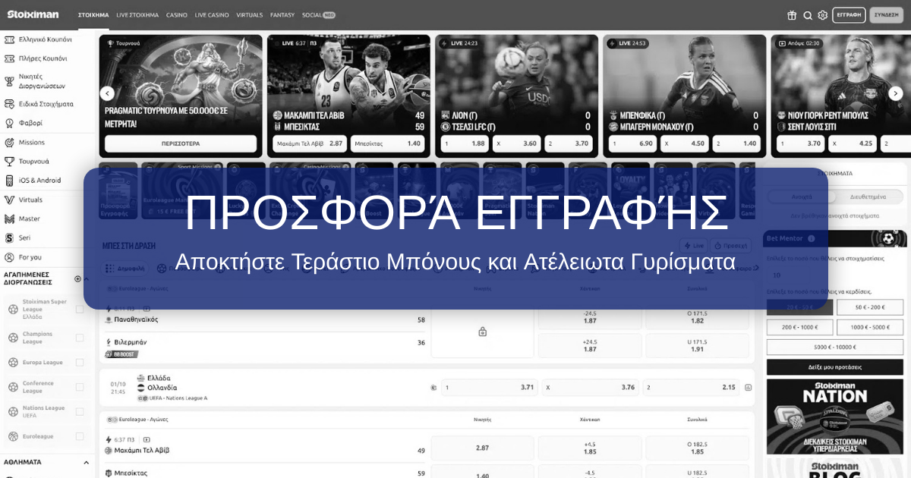Select 50 € - 200 € Bet Mentor range
Image resolution: width=911 pixels, height=478 pixels.
pos(870,307)
